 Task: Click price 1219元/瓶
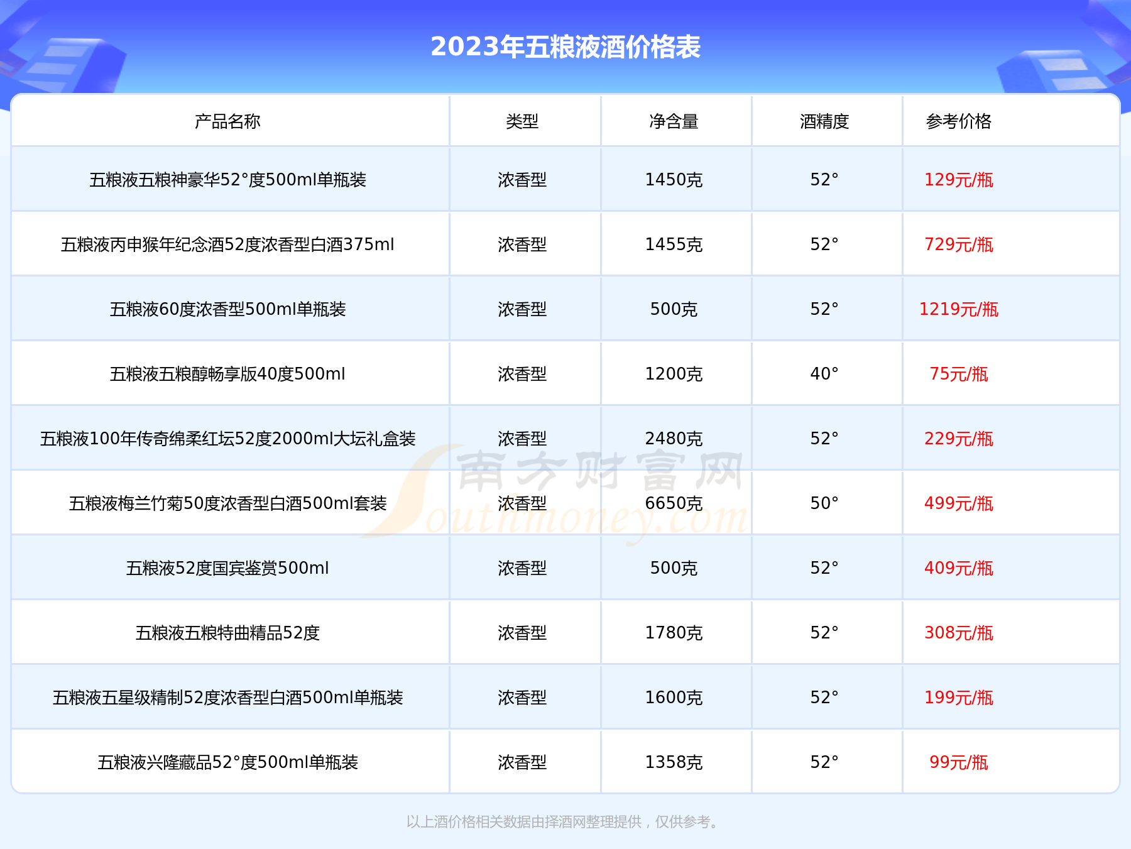coord(958,309)
